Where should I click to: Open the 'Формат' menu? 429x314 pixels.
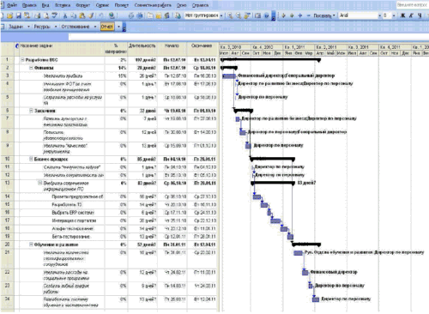pyautogui.click(x=83, y=5)
